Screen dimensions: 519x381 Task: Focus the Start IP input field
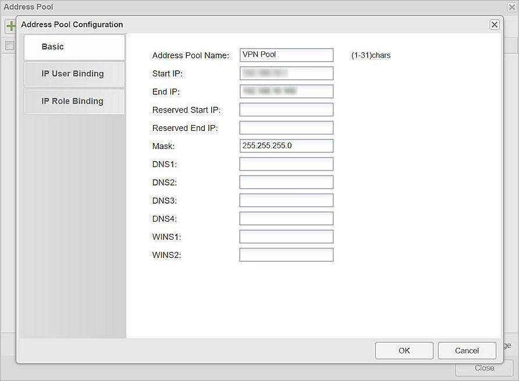click(286, 73)
